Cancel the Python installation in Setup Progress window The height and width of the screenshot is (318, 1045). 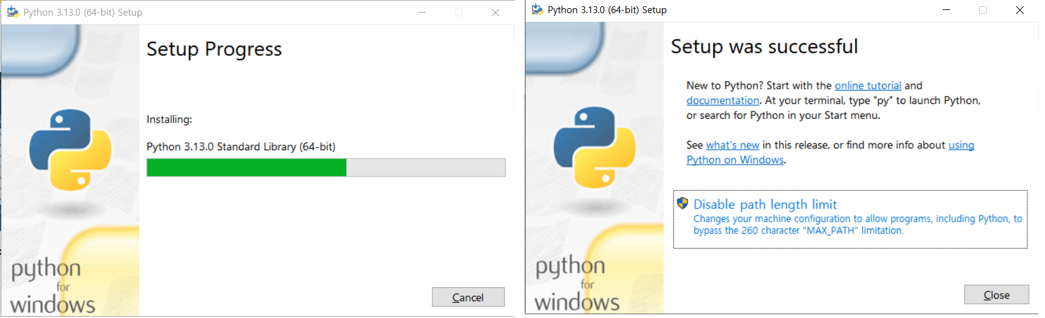[x=468, y=297]
